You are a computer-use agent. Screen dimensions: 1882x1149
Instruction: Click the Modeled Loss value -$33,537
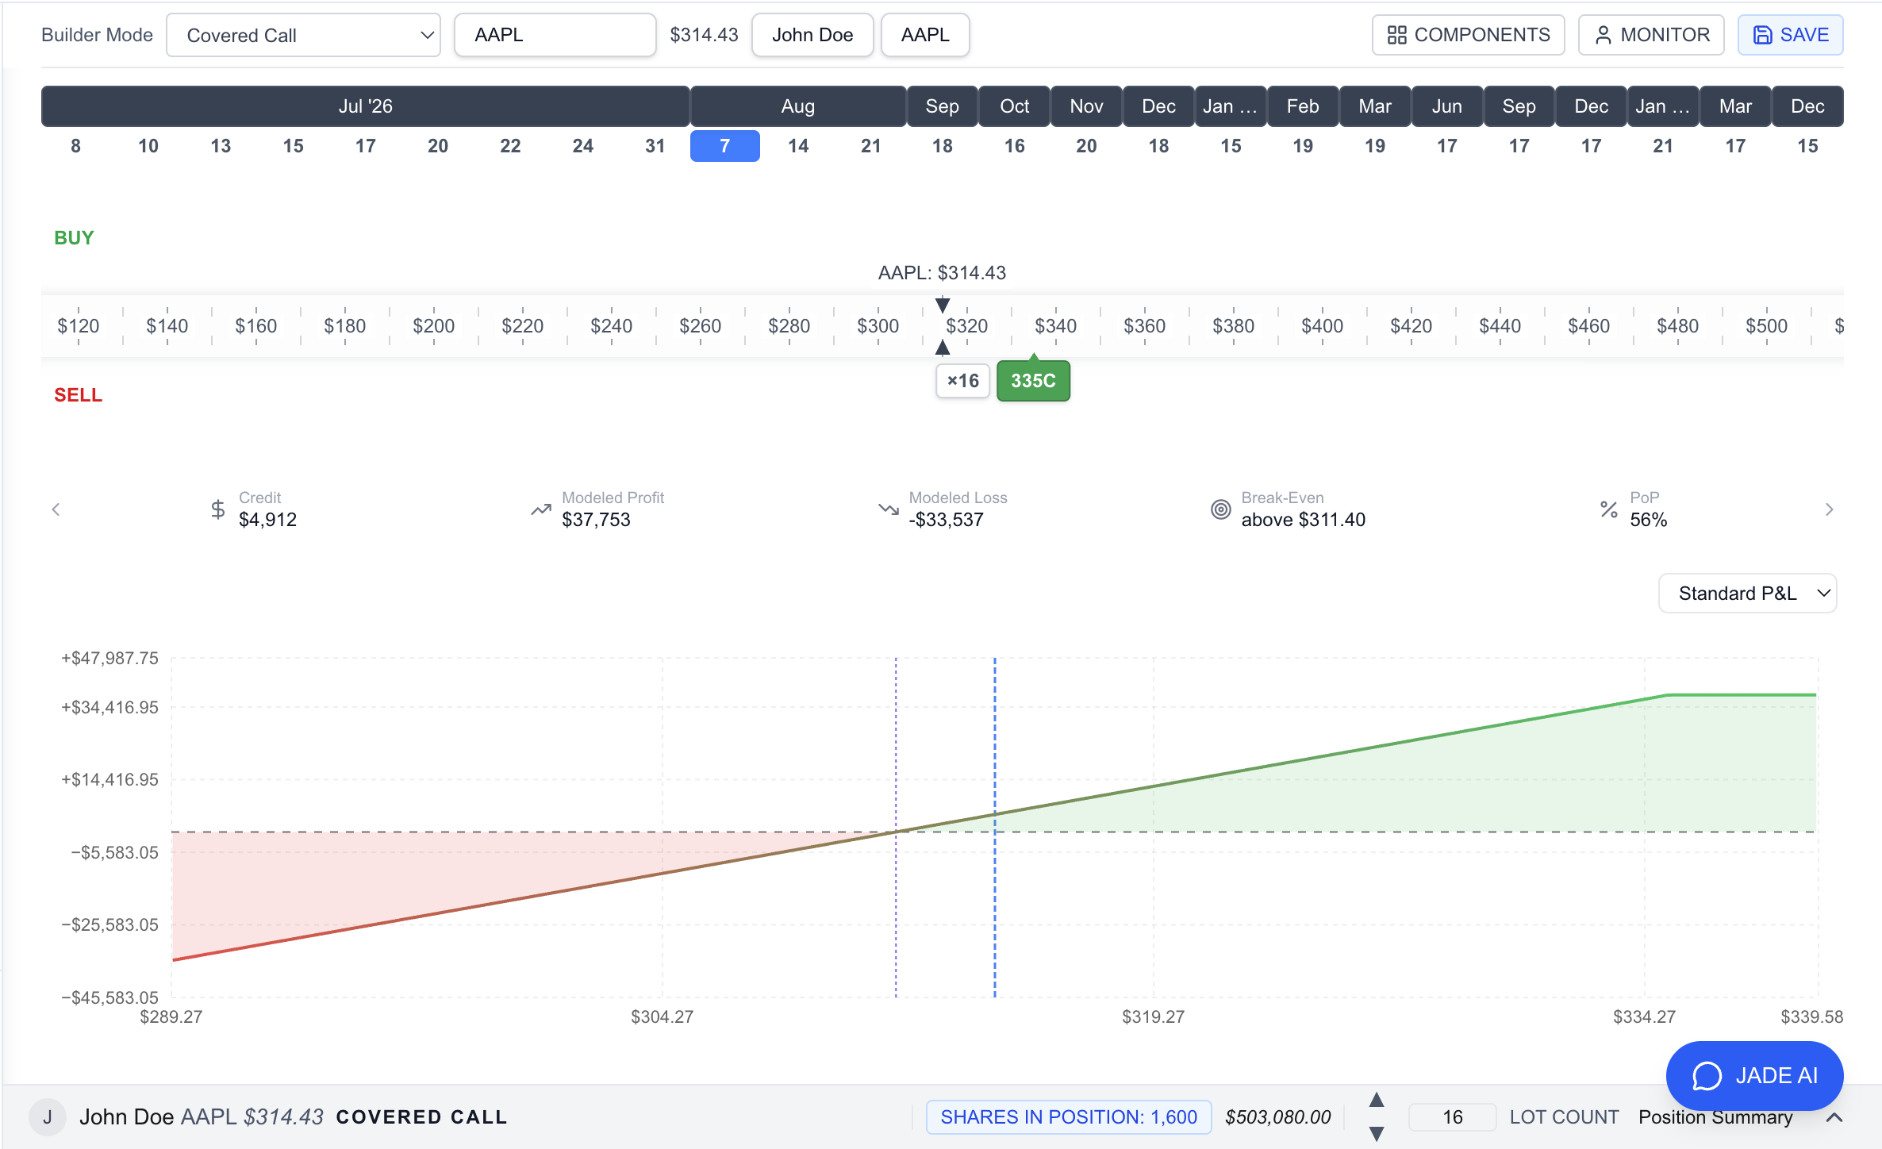946,520
